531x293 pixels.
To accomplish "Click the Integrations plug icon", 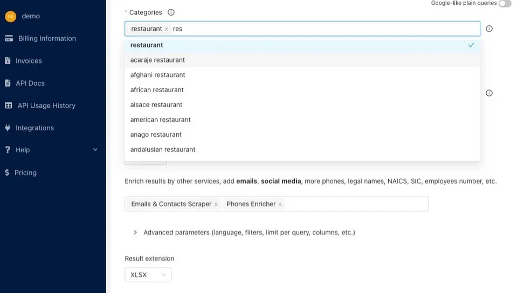I will (8, 128).
